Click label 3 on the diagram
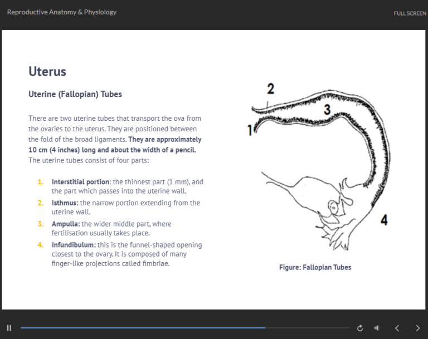428x339 pixels. [x=327, y=109]
